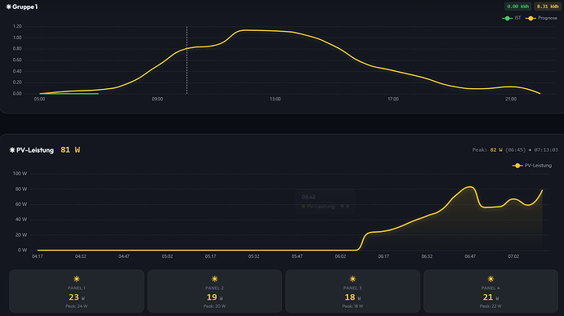564x316 pixels.
Task: Select the PV-Leistung heading text
Action: (35, 150)
